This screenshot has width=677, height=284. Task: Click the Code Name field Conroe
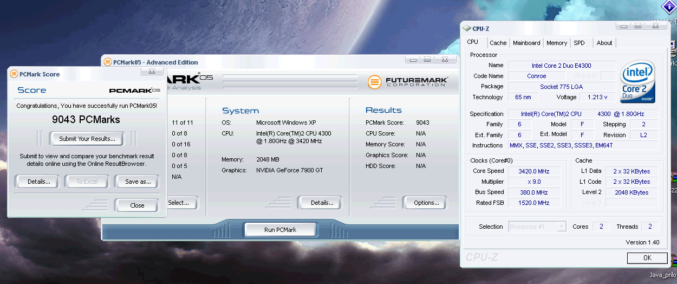[537, 76]
